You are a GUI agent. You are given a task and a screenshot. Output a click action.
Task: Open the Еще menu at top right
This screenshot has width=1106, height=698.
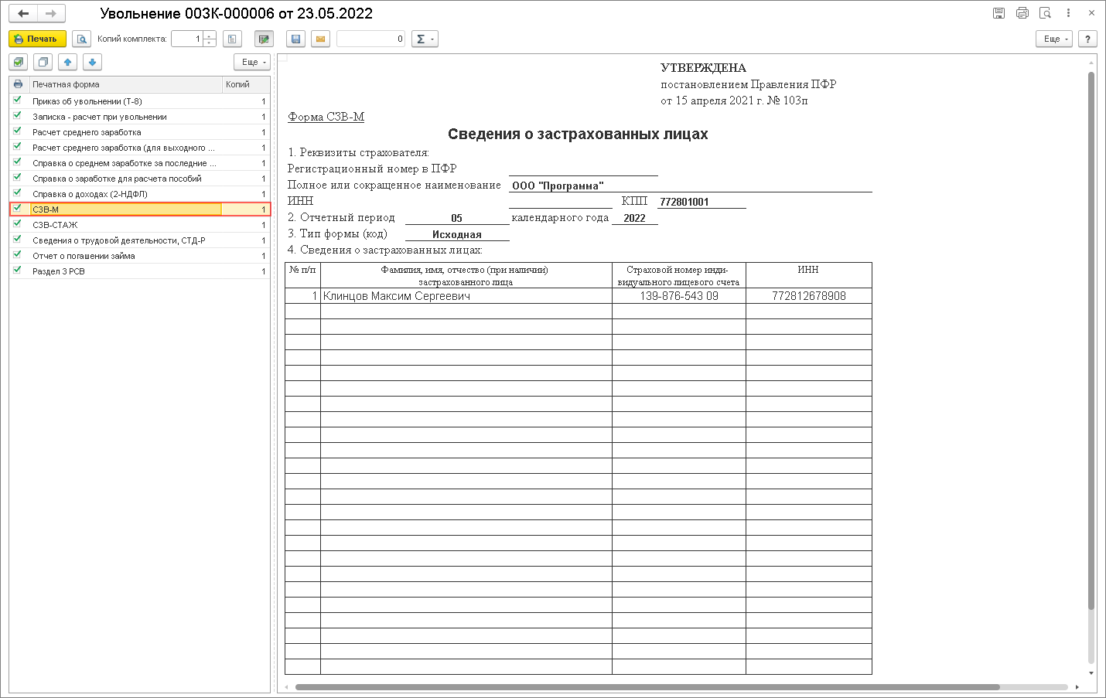pos(1054,39)
